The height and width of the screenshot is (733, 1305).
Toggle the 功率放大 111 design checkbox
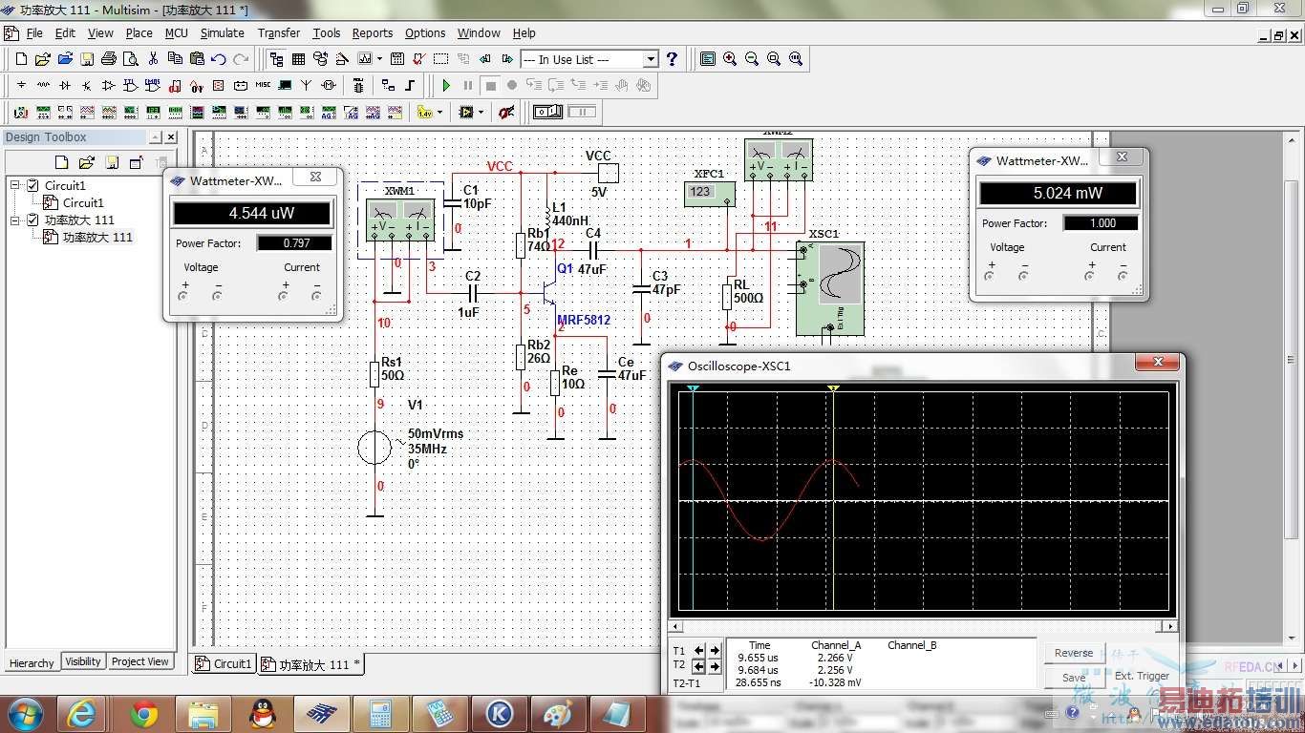[x=33, y=220]
